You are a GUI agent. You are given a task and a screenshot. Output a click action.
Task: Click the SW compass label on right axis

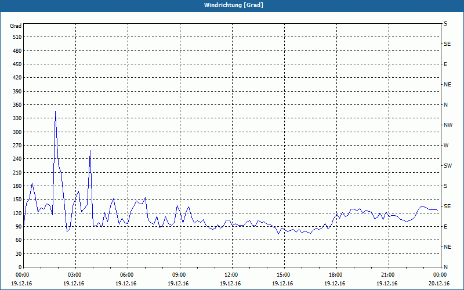(x=448, y=166)
